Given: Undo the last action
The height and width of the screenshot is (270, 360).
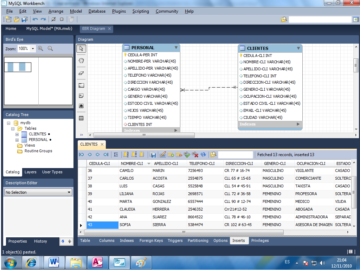Looking at the screenshot, I should (x=35, y=19).
